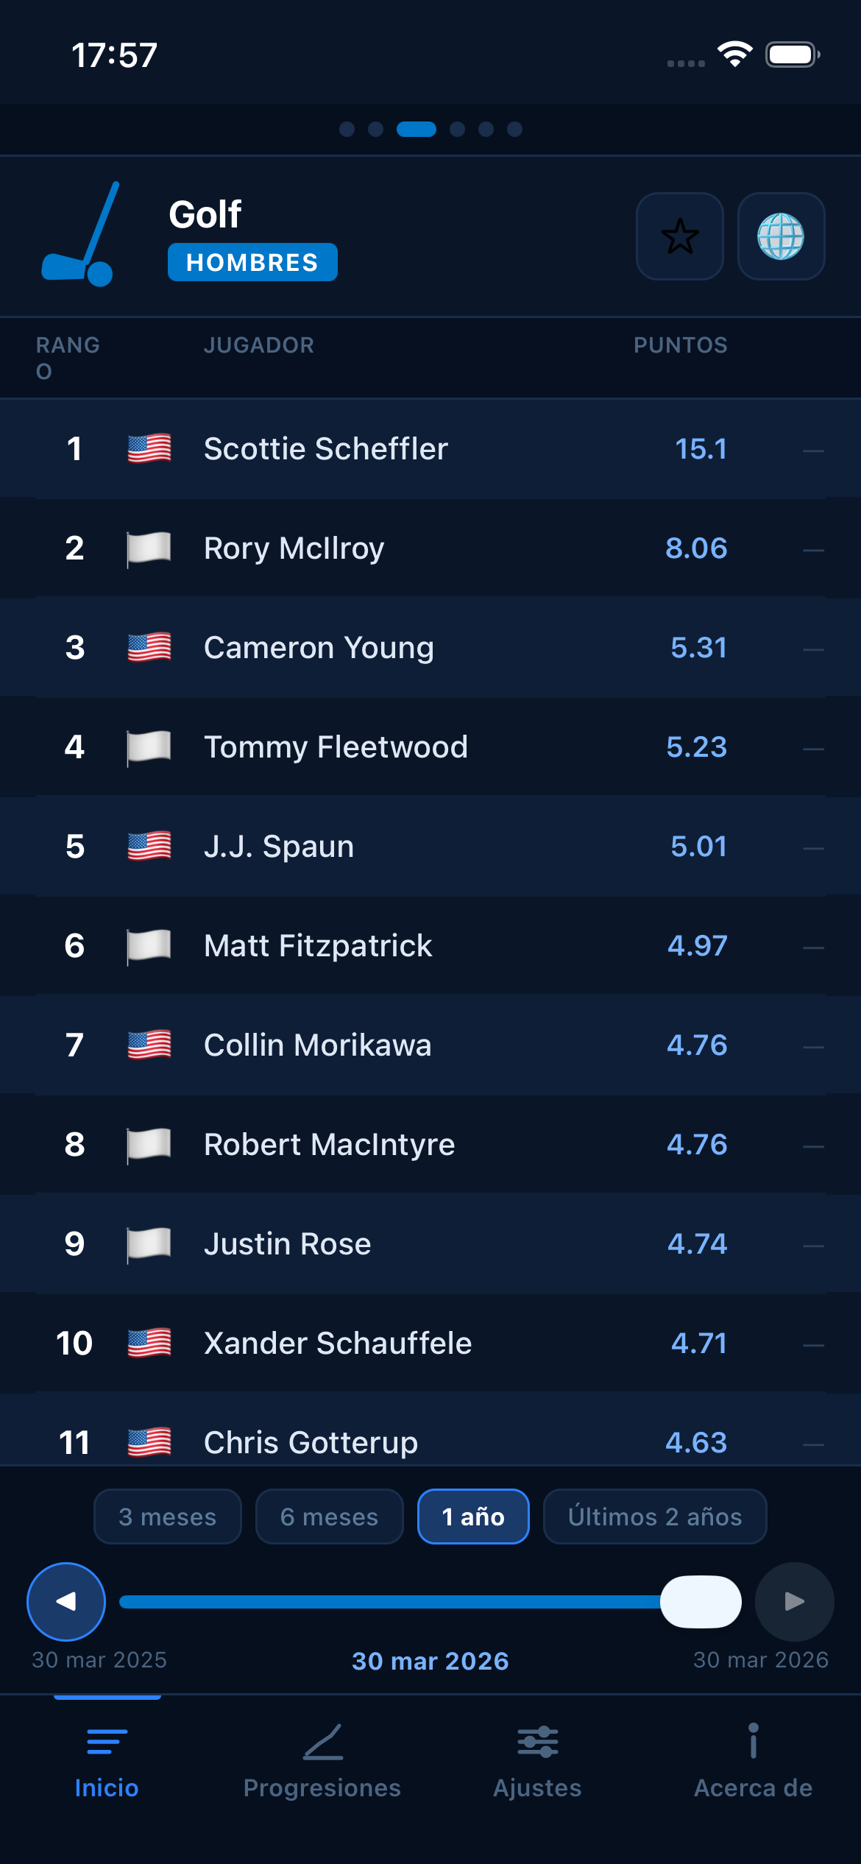
Task: Select the 3 meses time range
Action: click(167, 1517)
